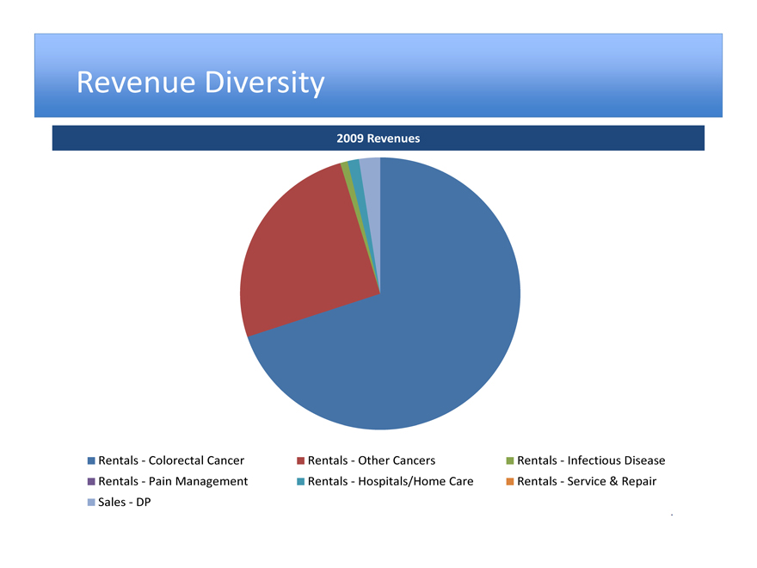Select the "Rentals - Other Cancers" legend label
This screenshot has width=757, height=568.
[371, 460]
